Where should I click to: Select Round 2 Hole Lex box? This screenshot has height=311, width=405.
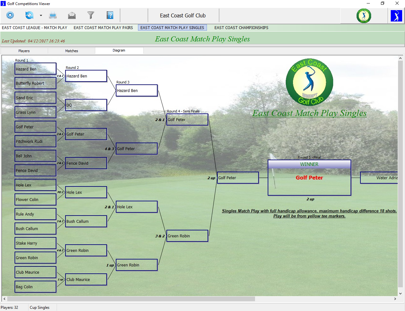click(86, 192)
